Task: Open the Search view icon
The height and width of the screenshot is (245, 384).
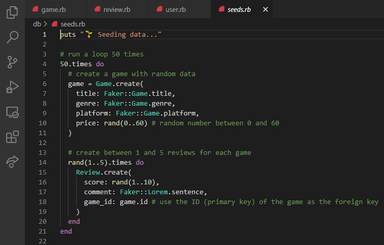Action: coord(12,37)
